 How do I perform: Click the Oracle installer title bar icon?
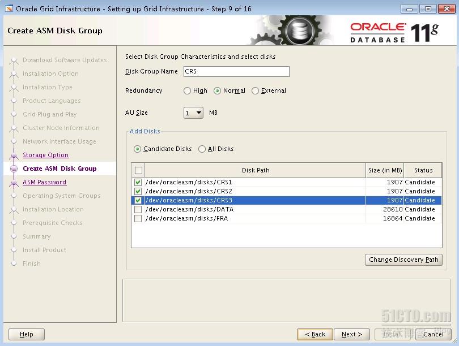(9, 8)
